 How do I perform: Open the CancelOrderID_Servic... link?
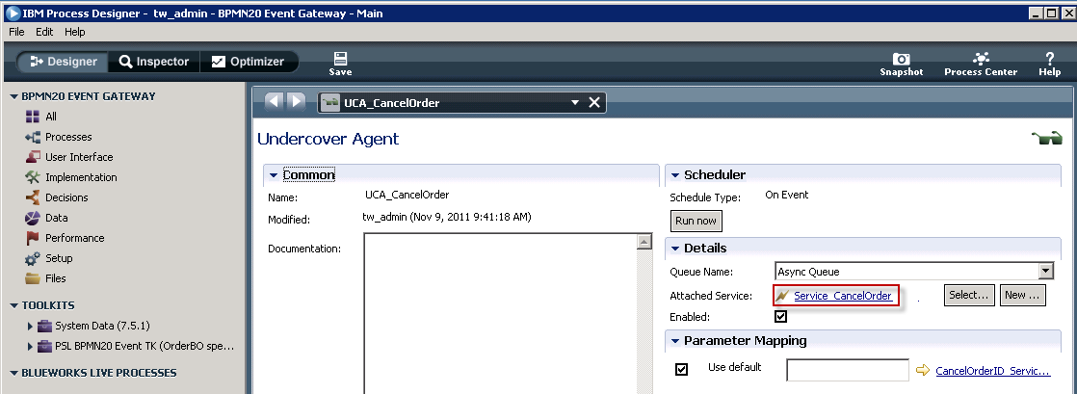(992, 371)
